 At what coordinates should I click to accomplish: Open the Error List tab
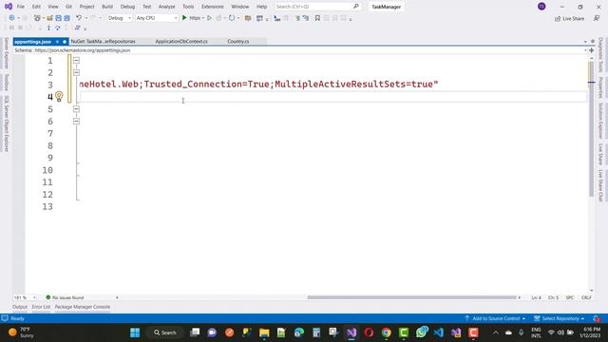pos(41,307)
